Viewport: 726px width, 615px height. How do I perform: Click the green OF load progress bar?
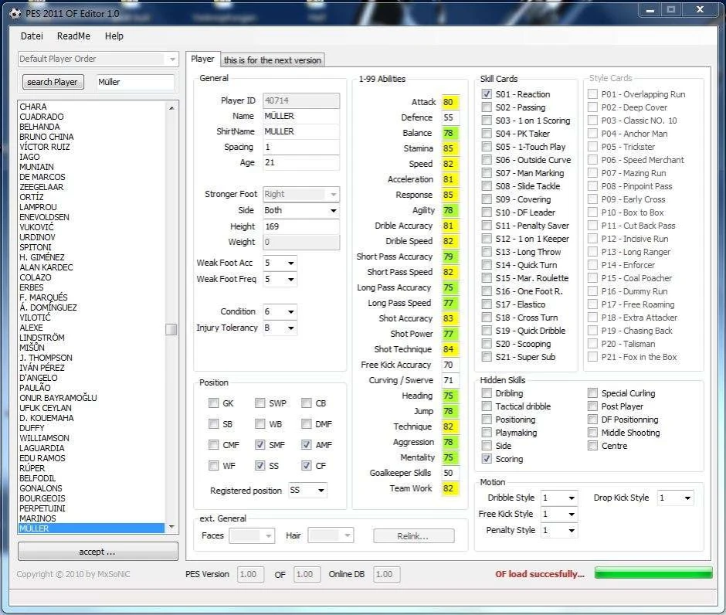coord(653,573)
